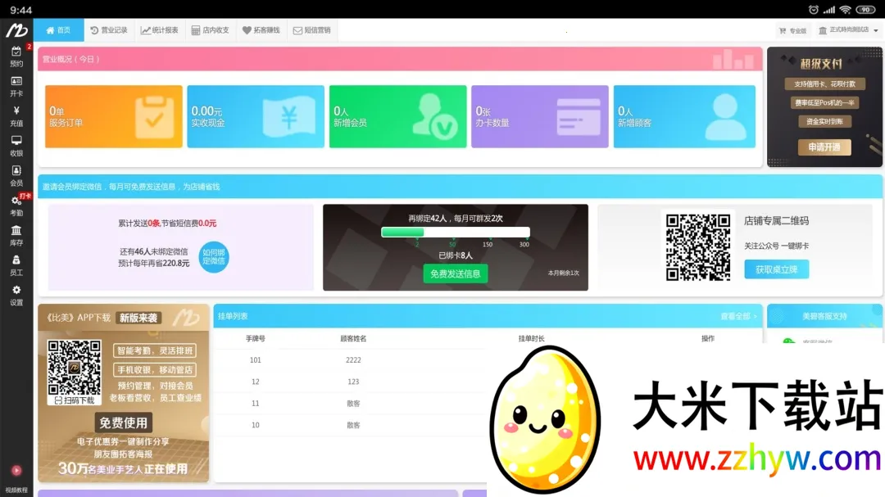Select the 库存 inventory icon
Image resolution: width=885 pixels, height=497 pixels.
point(16,237)
